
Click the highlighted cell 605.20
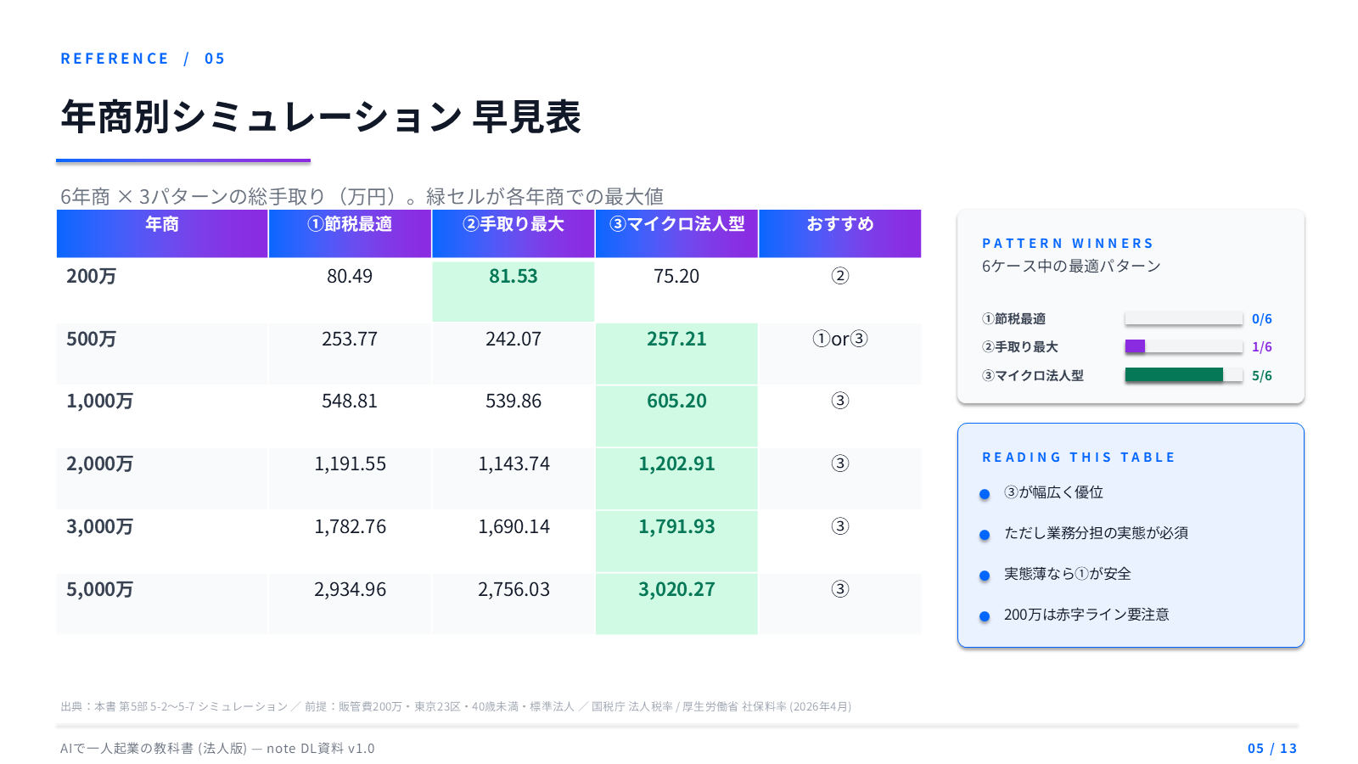point(676,417)
